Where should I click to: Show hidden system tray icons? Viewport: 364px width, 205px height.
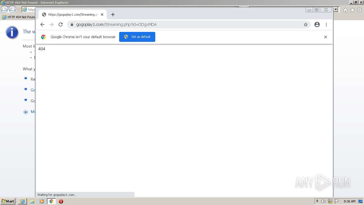(317, 201)
